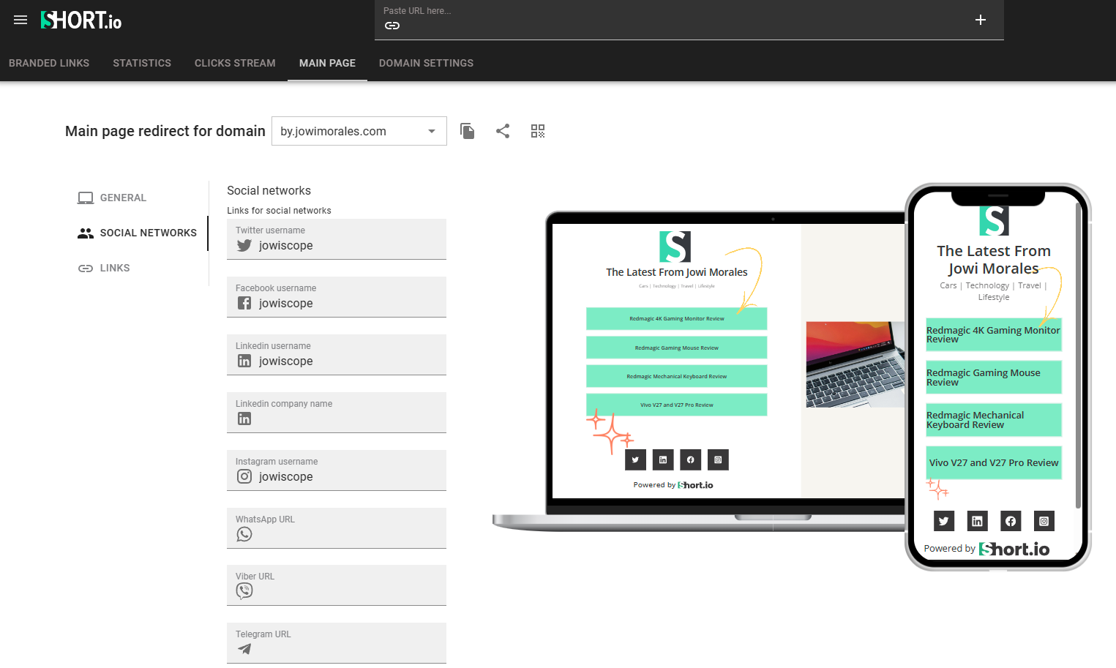Click the Short.io logo

pyautogui.click(x=81, y=20)
